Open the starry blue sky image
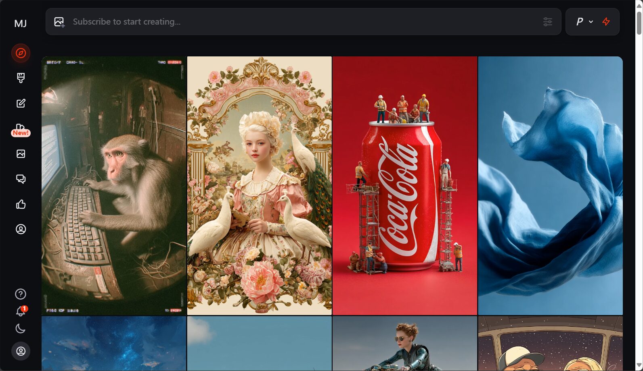This screenshot has height=371, width=643. coord(114,343)
